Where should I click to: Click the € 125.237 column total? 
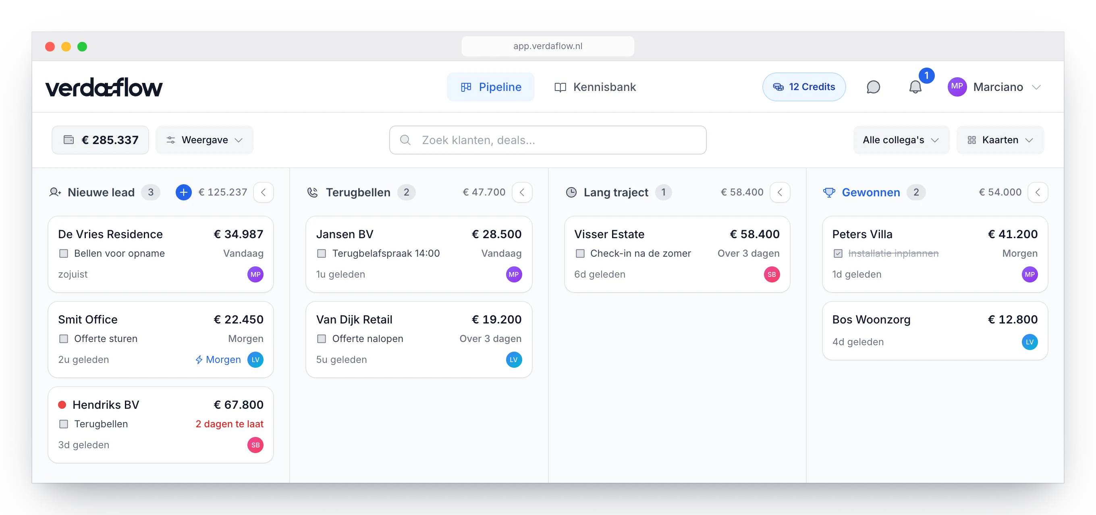222,192
